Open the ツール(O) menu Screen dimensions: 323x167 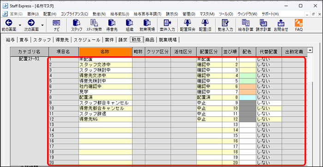(x=226, y=14)
